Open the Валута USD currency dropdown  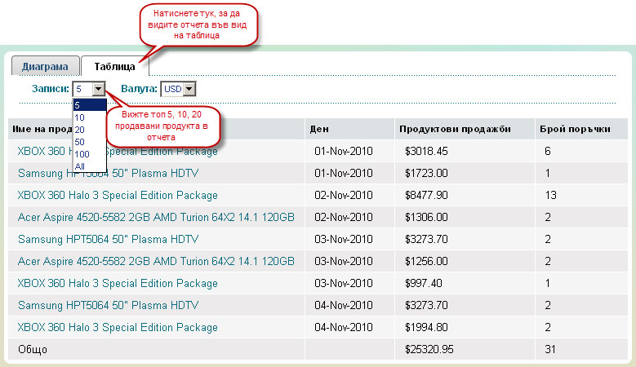[179, 89]
